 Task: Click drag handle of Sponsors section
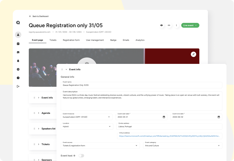pos(34,160)
